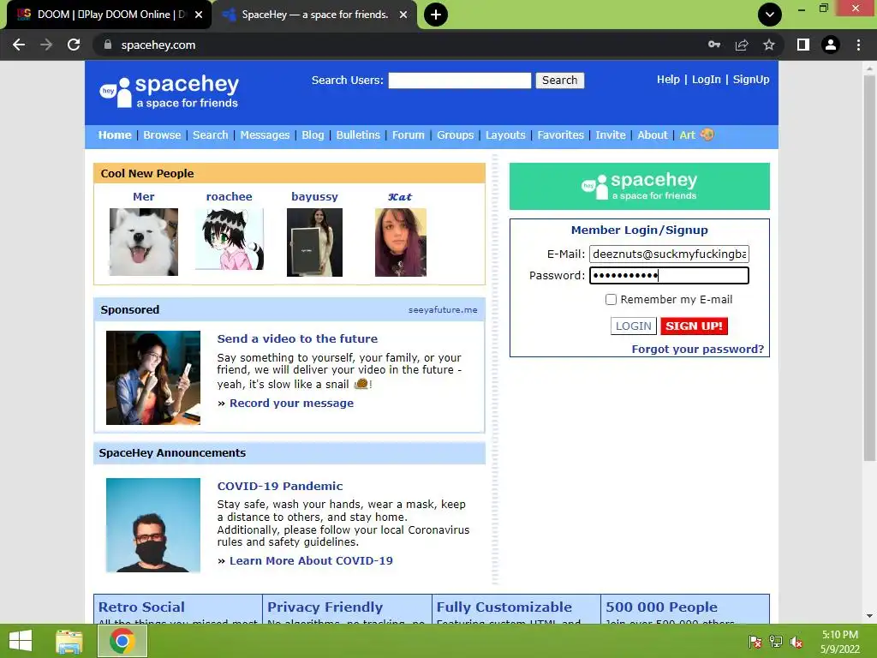Reload the spacehey.com page

click(74, 45)
